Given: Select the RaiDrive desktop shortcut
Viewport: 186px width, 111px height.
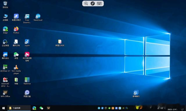Looking at the screenshot, I should [x=27, y=81].
